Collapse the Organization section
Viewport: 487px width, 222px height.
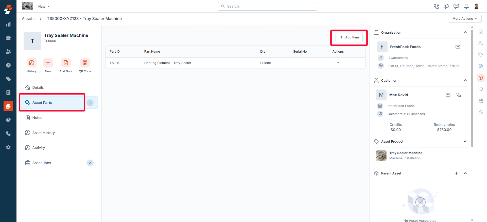465,32
